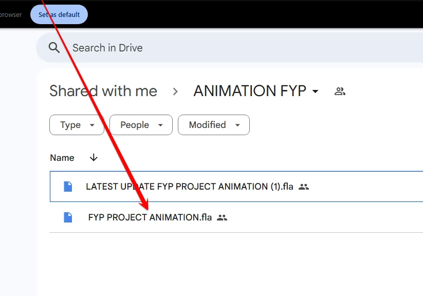Click file icon of LATEST UPDATE FYP row
The width and height of the screenshot is (423, 296).
(x=68, y=187)
